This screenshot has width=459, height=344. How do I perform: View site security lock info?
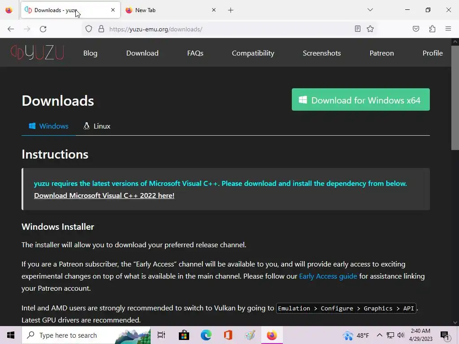coord(101,29)
